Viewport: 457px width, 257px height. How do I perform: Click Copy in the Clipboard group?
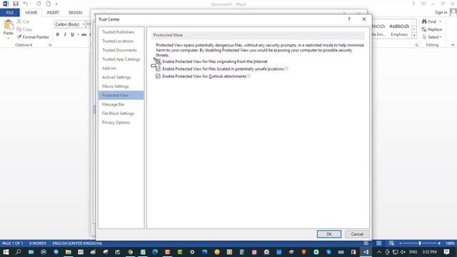point(24,29)
